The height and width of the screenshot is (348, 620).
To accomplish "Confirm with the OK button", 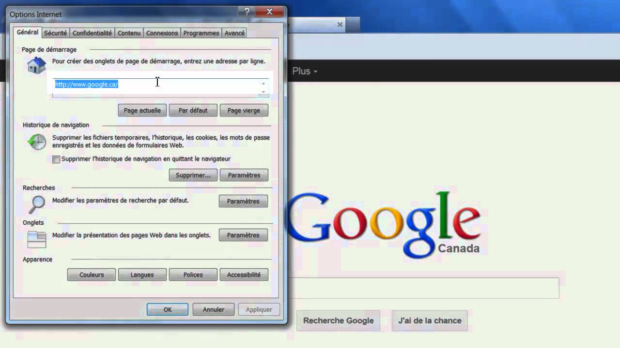I will tap(168, 309).
